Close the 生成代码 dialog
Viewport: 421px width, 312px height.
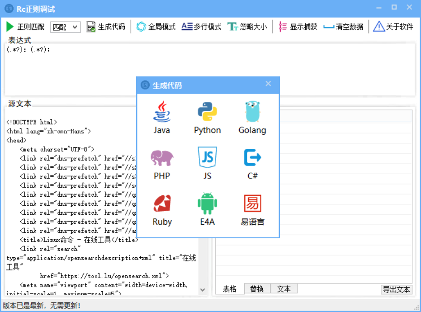[268, 84]
